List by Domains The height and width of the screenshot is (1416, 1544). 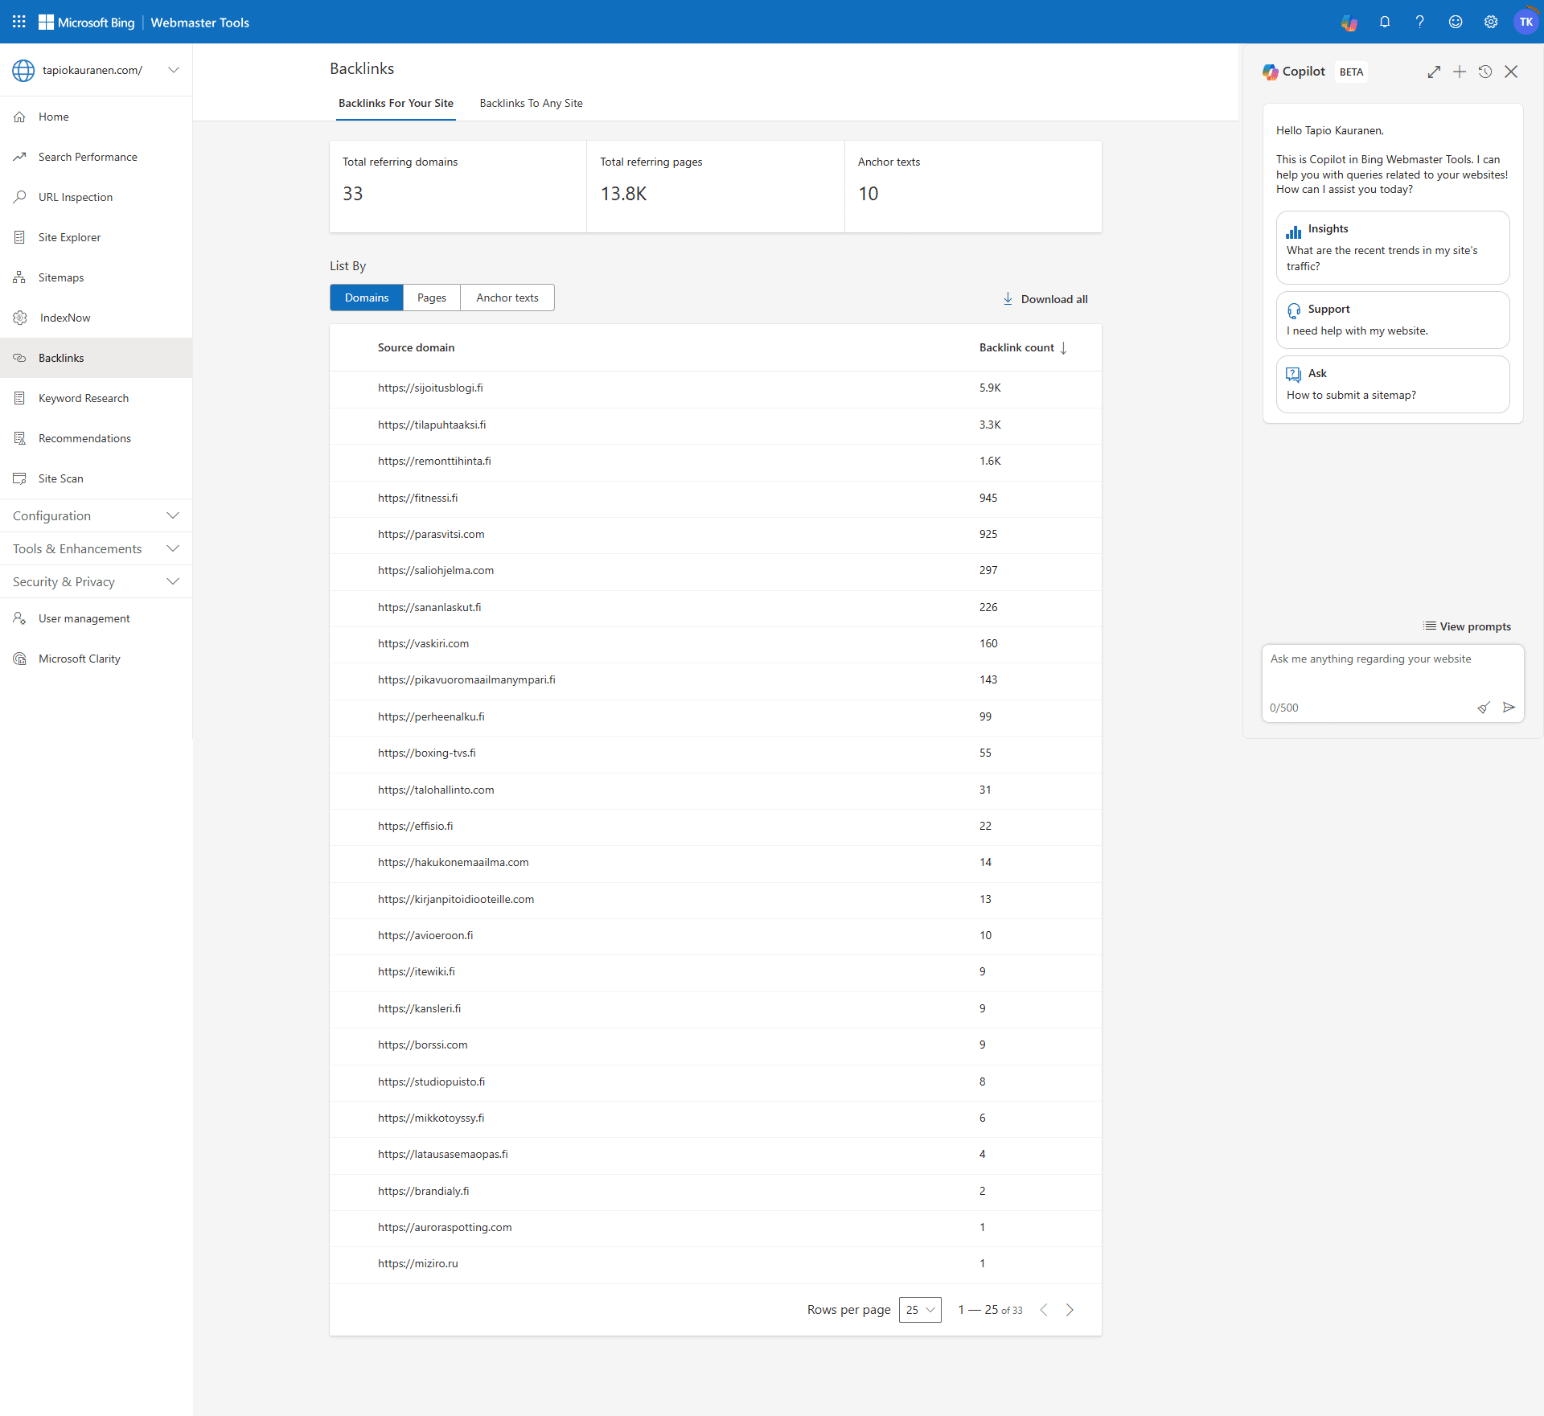point(367,298)
